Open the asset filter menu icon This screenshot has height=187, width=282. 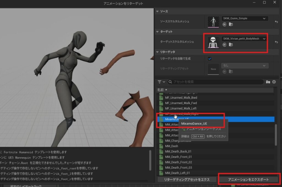pyautogui.click(x=161, y=82)
